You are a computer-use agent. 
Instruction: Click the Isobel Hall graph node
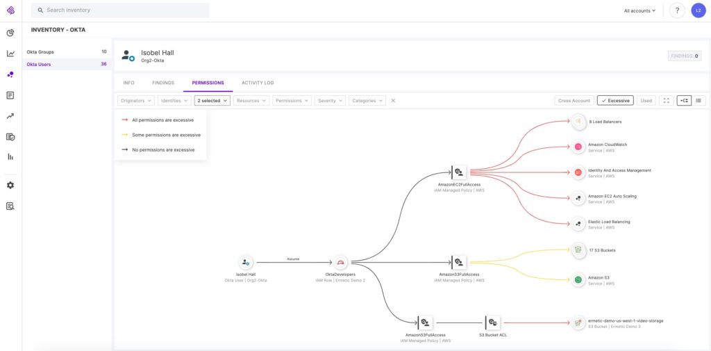point(246,263)
